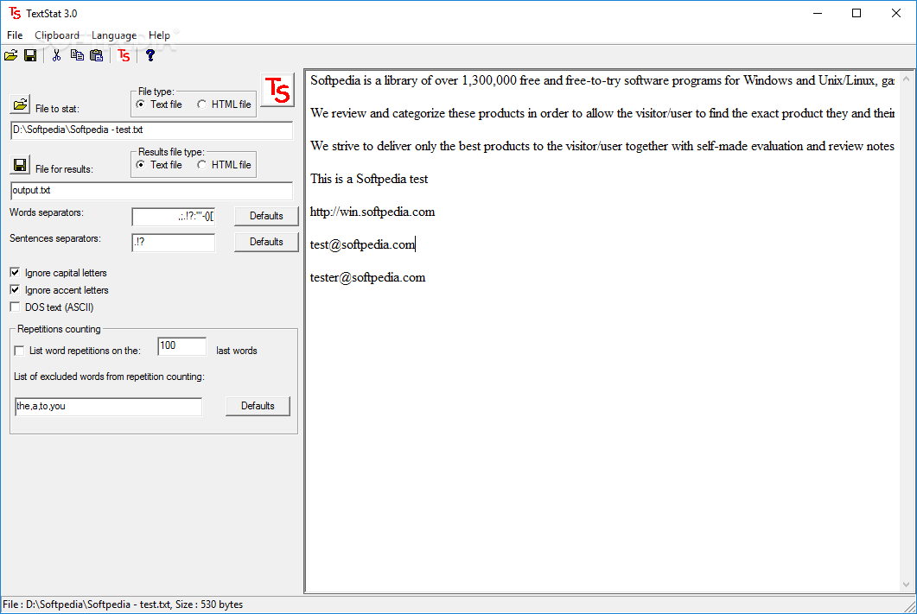This screenshot has width=917, height=614.
Task: Click the scroll down arrow of text pane
Action: pos(906,584)
